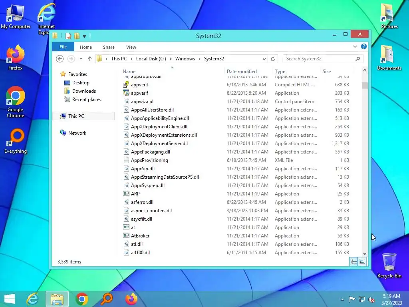Image resolution: width=409 pixels, height=307 pixels.
Task: Switch to the Home ribbon tab
Action: (86, 47)
